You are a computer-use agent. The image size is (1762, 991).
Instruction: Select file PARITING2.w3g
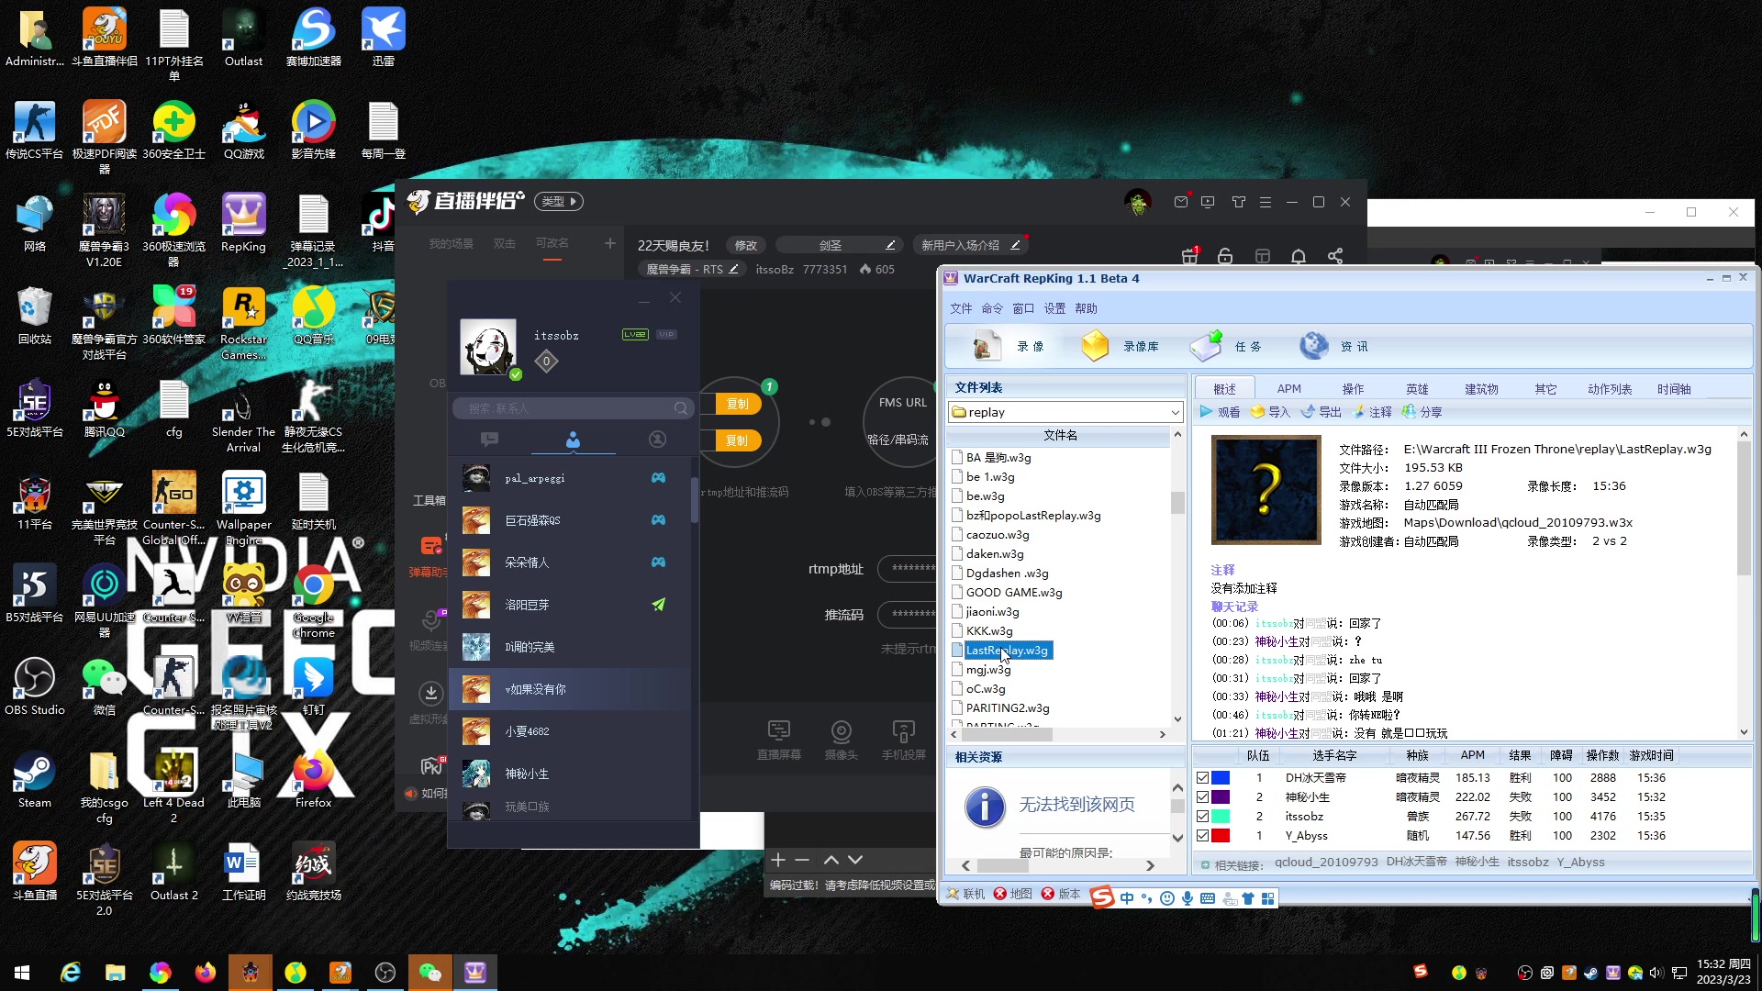[1007, 708]
